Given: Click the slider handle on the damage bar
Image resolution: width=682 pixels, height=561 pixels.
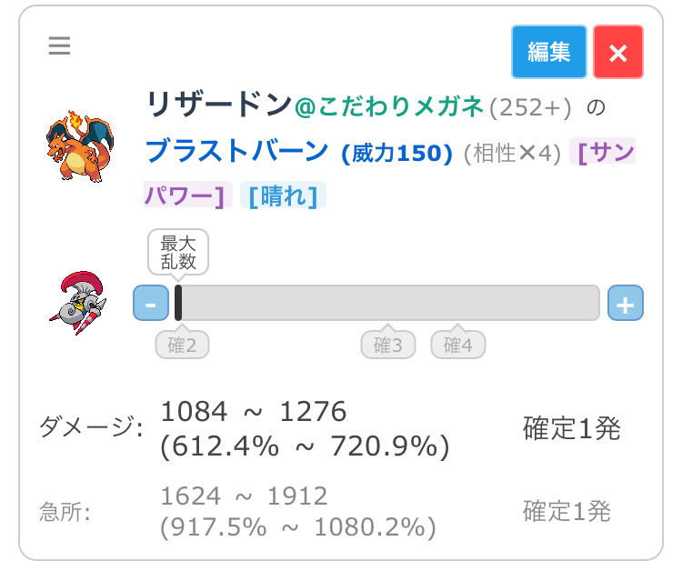Looking at the screenshot, I should pos(179,303).
